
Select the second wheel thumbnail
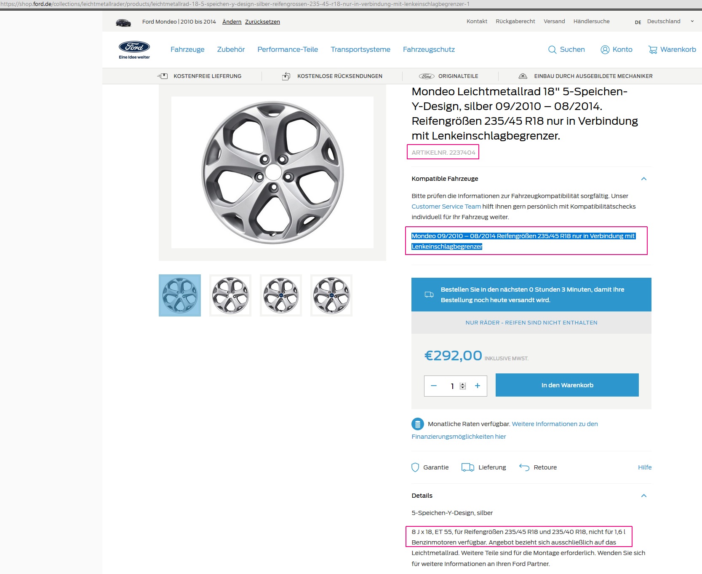point(230,295)
